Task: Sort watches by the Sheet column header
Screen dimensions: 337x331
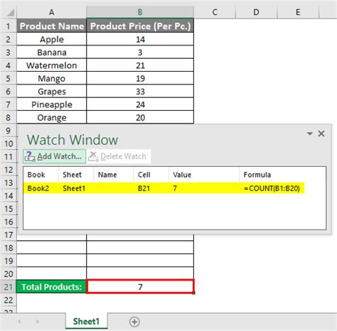Action: (76, 175)
